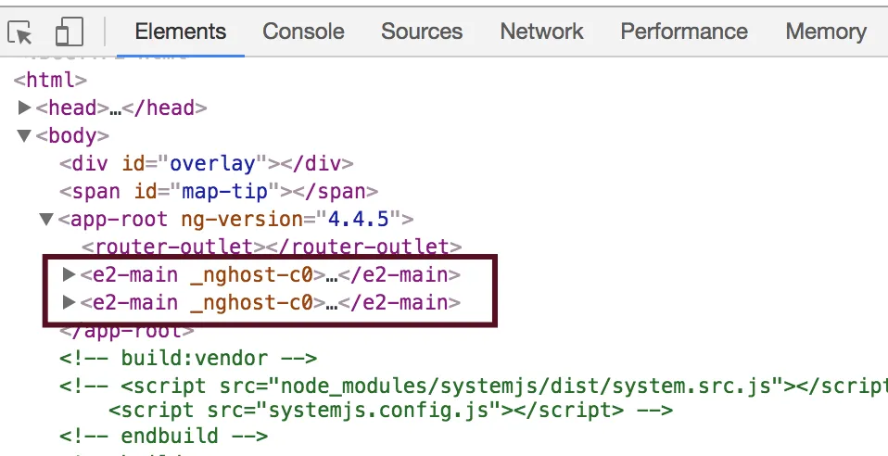Select the span id="map-tip" node
This screenshot has height=456, width=888.
pyautogui.click(x=219, y=192)
